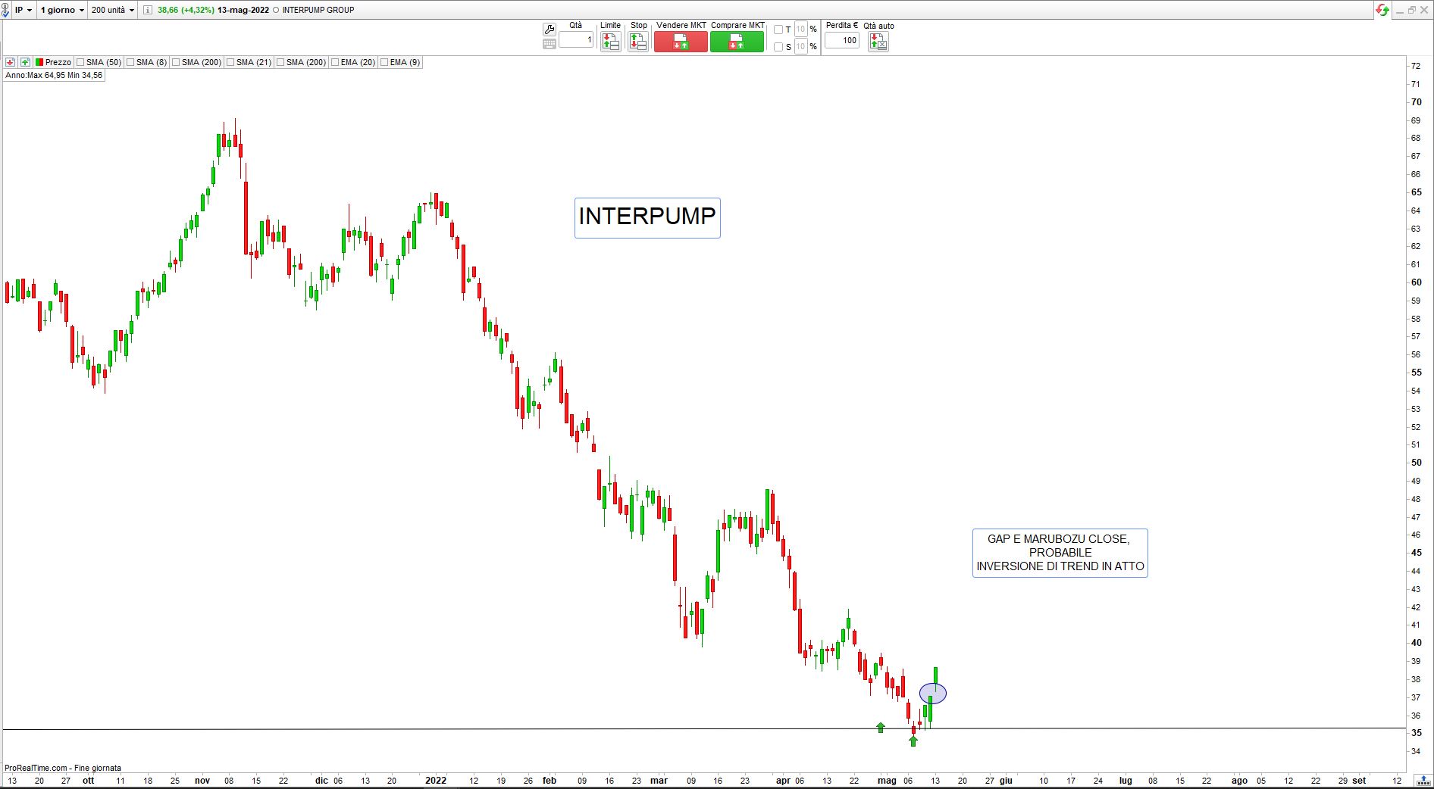
Task: Expand the 200 unità dropdown
Action: (112, 10)
